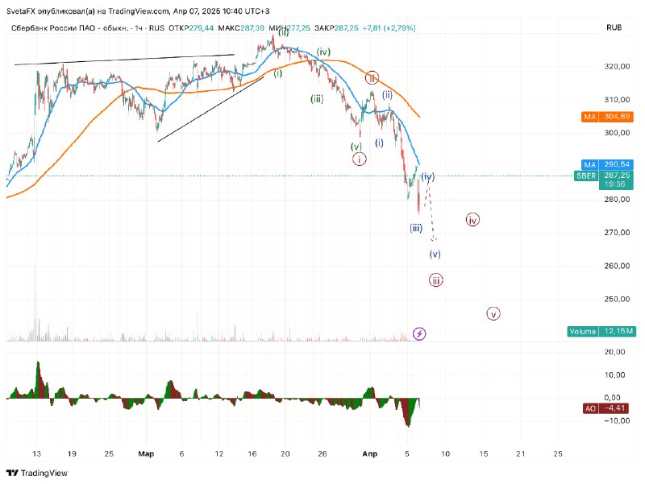The width and height of the screenshot is (645, 484).
Task: Click the orange MA 304,89 price tag
Action: coord(606,117)
